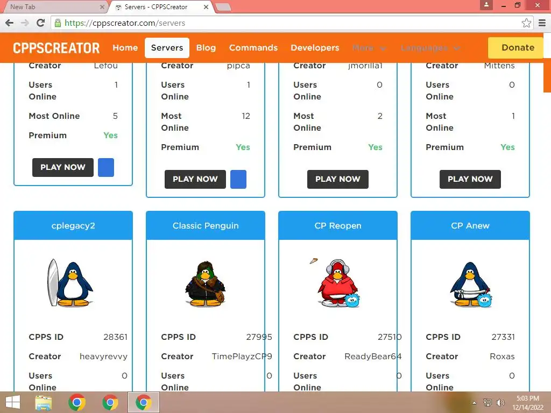Click the yellow Donate button
The image size is (551, 413).
click(x=515, y=48)
